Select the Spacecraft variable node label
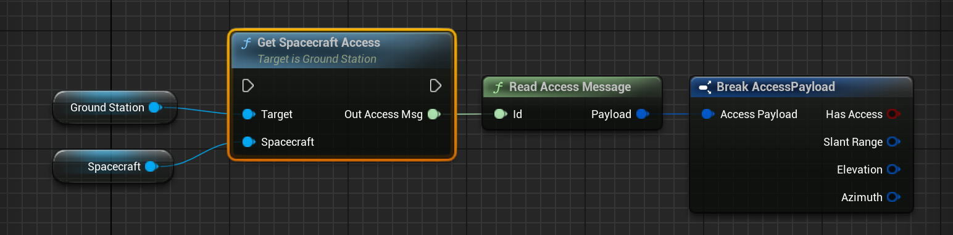The height and width of the screenshot is (235, 953). click(x=114, y=166)
